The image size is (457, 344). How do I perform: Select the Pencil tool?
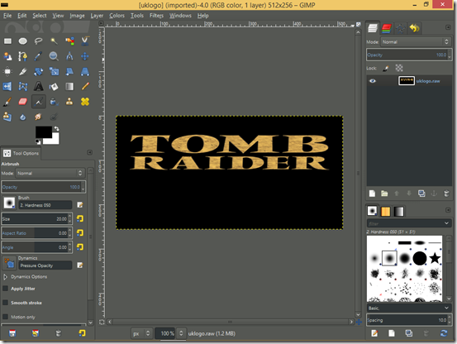85,87
